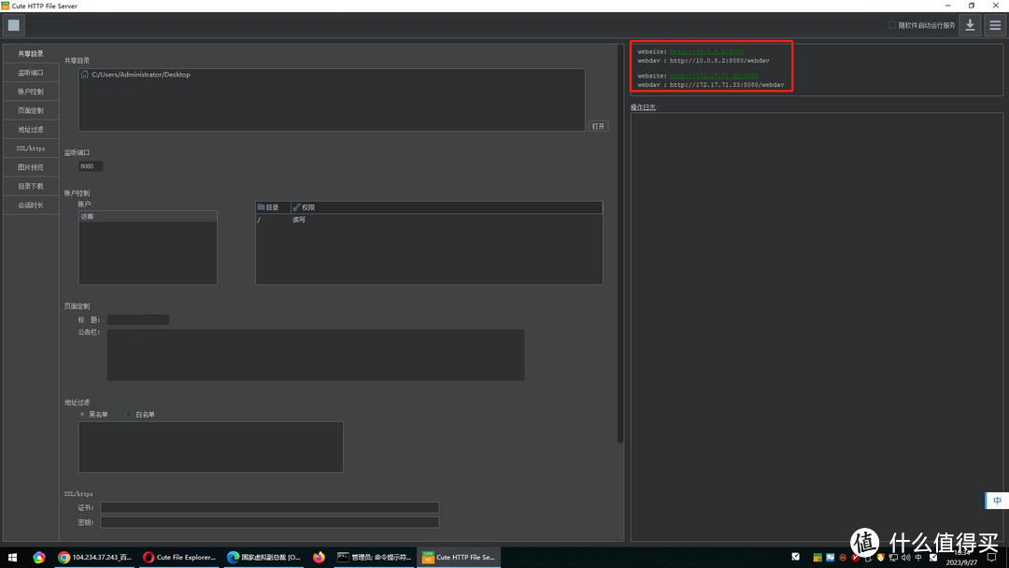Click the settings panel vertical scrollbar
1009x568 pixels.
click(620, 245)
